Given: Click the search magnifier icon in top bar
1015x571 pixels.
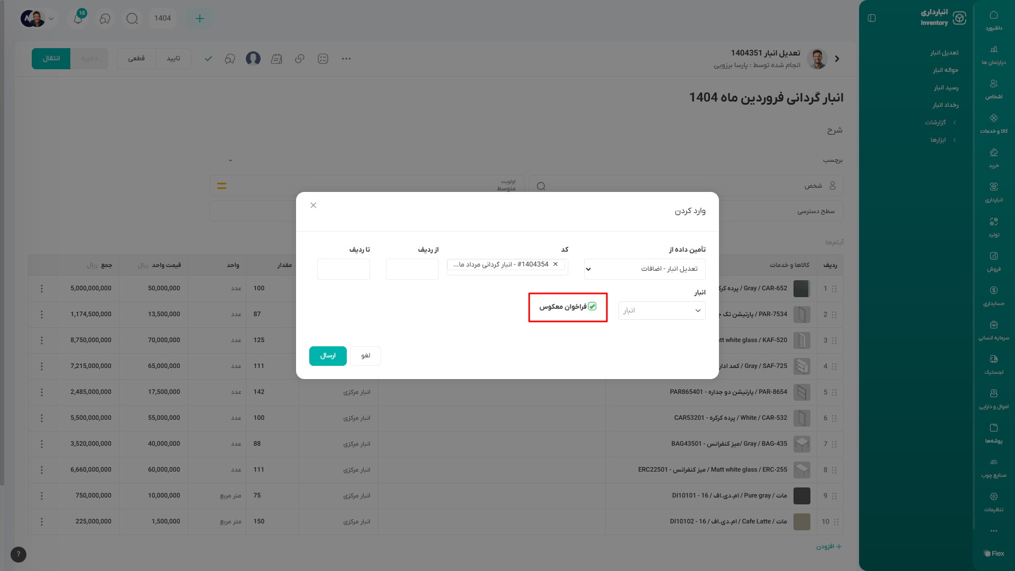Looking at the screenshot, I should [x=132, y=19].
